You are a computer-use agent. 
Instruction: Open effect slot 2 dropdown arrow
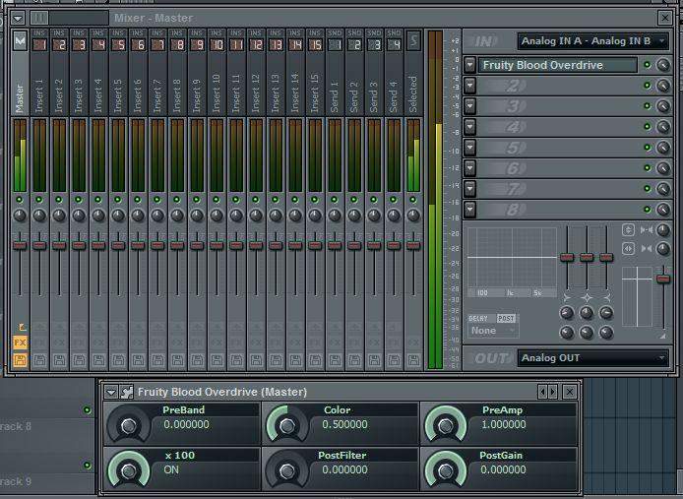pos(471,86)
